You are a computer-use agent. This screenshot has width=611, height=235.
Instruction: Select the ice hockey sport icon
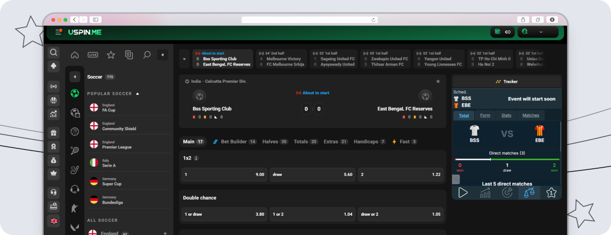pos(75,170)
